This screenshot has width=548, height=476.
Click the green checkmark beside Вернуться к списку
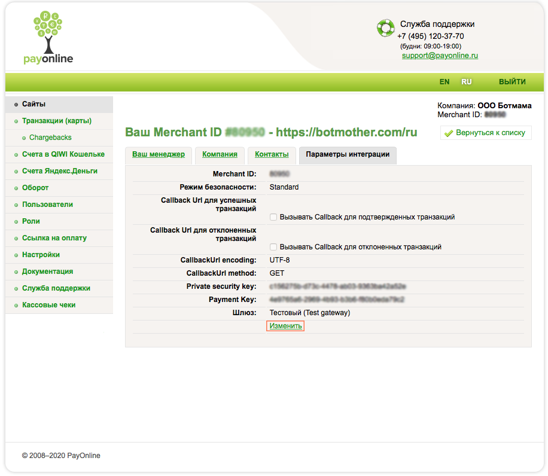(449, 133)
